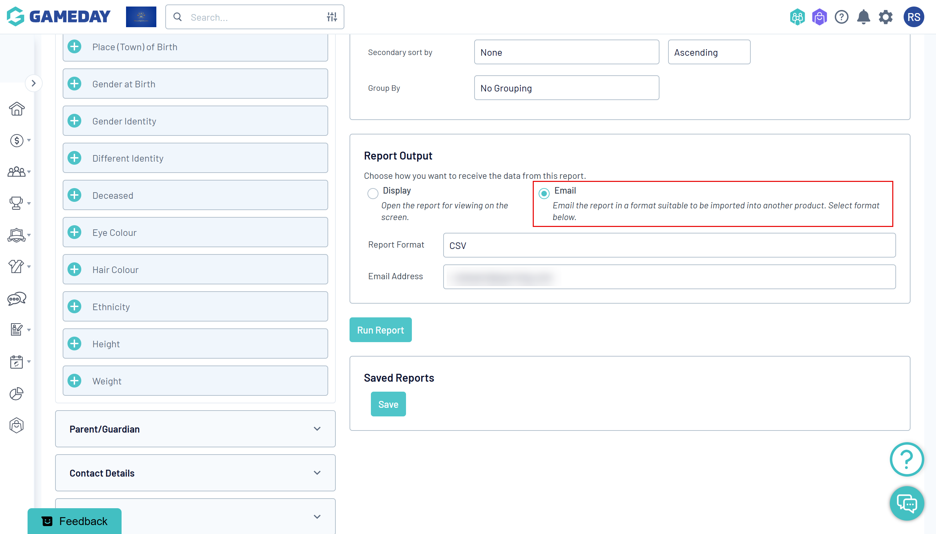Open the Ascending sort order dropdown
The height and width of the screenshot is (534, 936).
tap(709, 53)
